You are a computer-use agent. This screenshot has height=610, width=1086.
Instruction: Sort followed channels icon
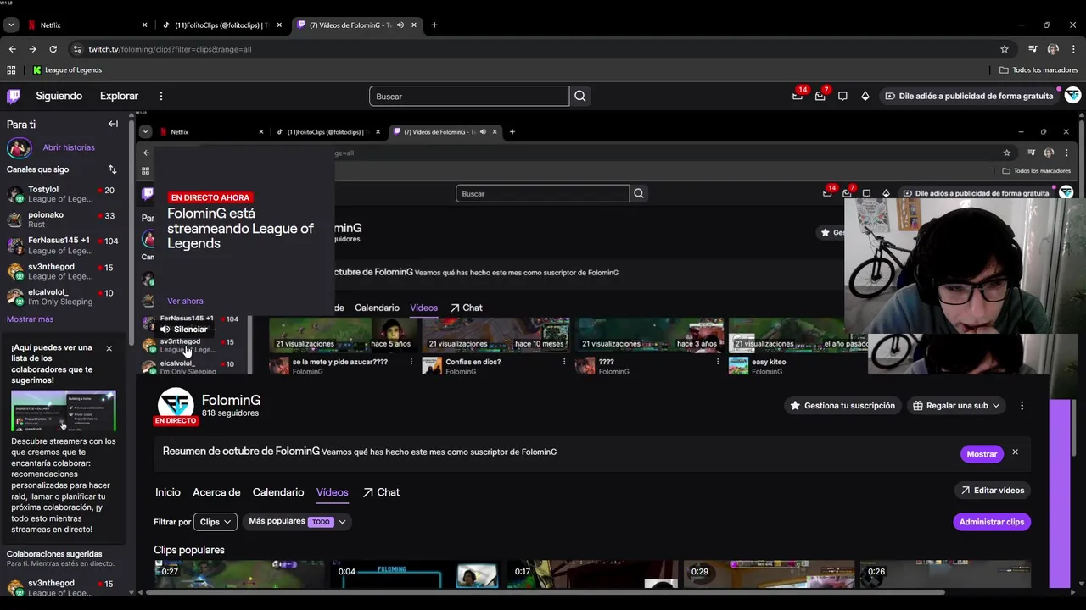(x=112, y=169)
